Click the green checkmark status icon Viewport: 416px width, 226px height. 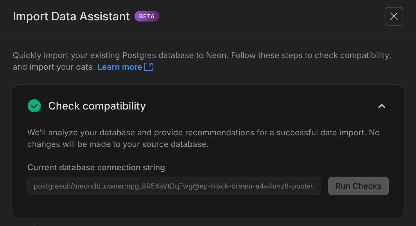coord(34,106)
